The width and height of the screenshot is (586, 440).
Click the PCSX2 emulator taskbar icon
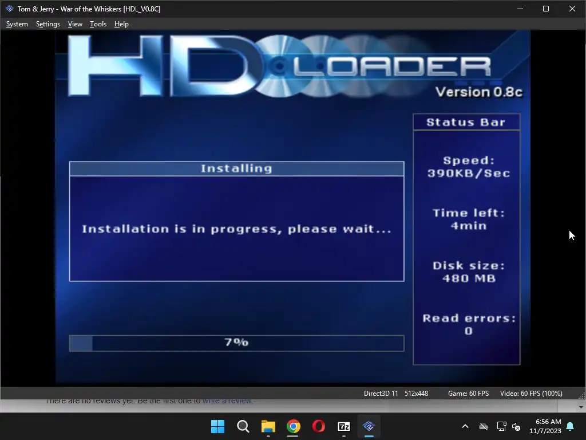(369, 426)
